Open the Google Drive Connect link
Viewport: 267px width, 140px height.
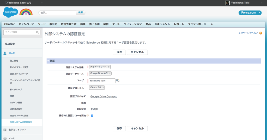104,97
